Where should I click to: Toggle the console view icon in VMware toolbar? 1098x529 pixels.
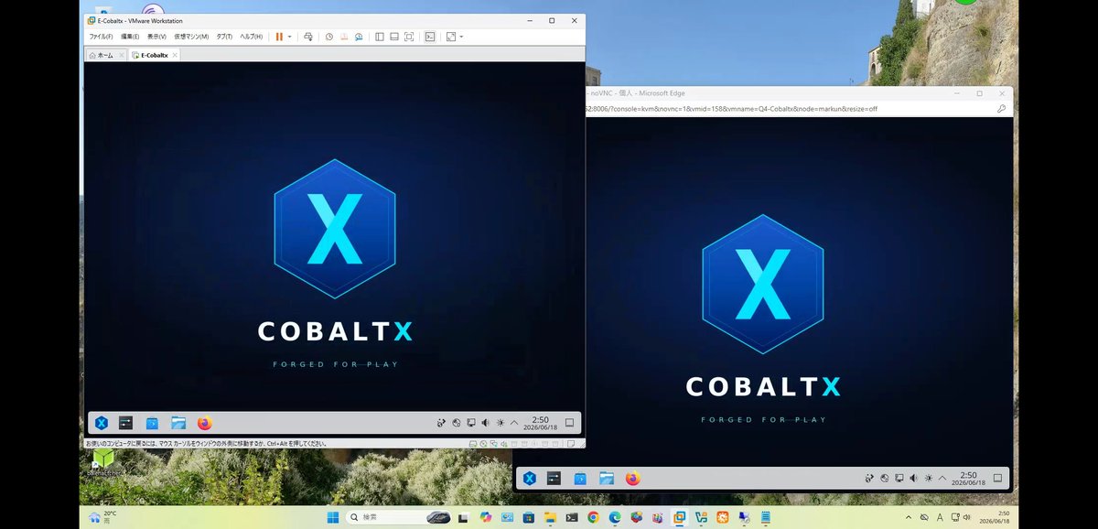click(429, 37)
